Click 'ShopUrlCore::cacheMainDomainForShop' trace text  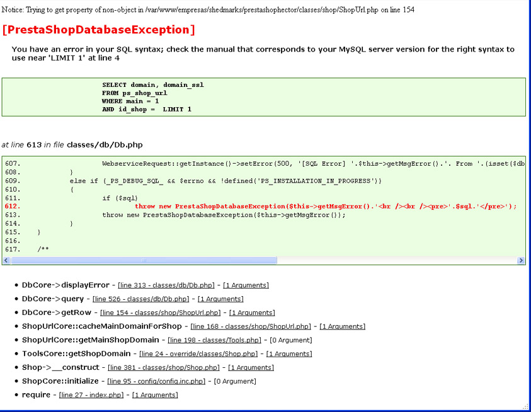pyautogui.click(x=102, y=326)
